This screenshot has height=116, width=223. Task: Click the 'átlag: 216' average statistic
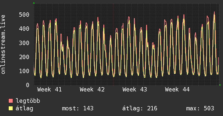(x=140, y=108)
